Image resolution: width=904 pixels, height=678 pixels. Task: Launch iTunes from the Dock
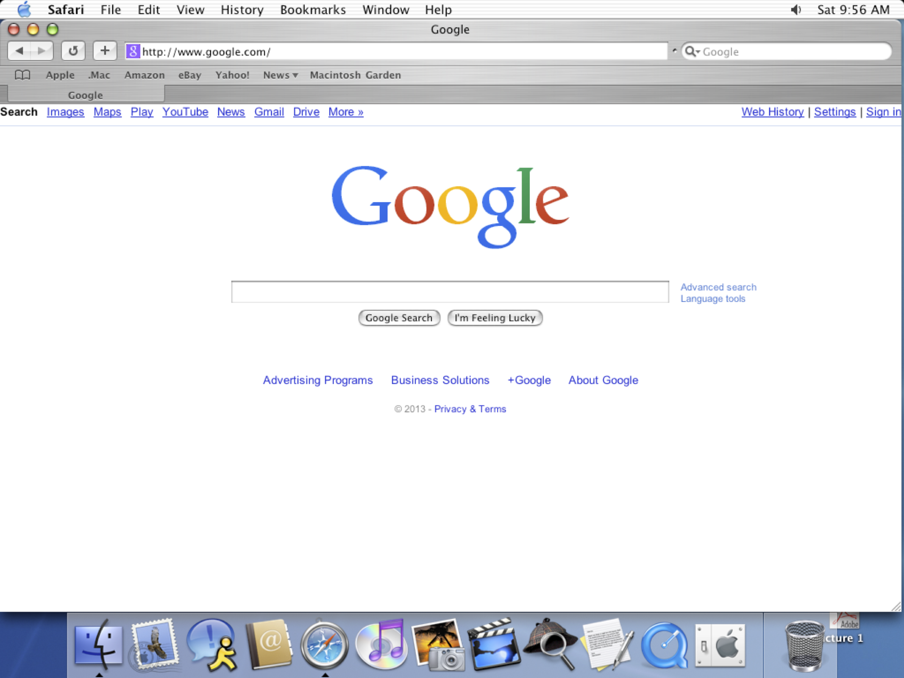point(381,645)
